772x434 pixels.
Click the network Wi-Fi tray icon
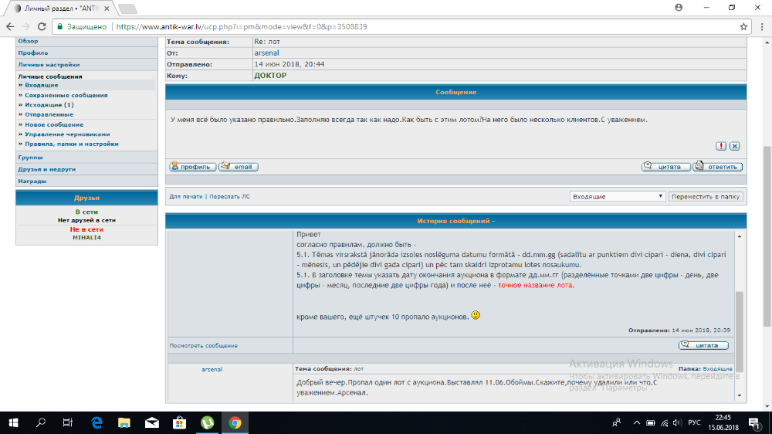coord(664,422)
